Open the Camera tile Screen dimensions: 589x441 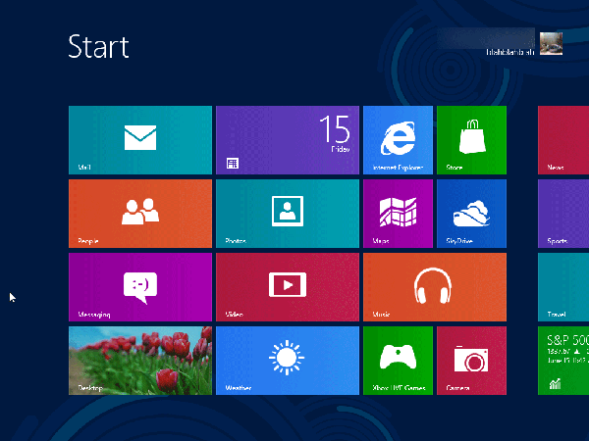pyautogui.click(x=471, y=361)
